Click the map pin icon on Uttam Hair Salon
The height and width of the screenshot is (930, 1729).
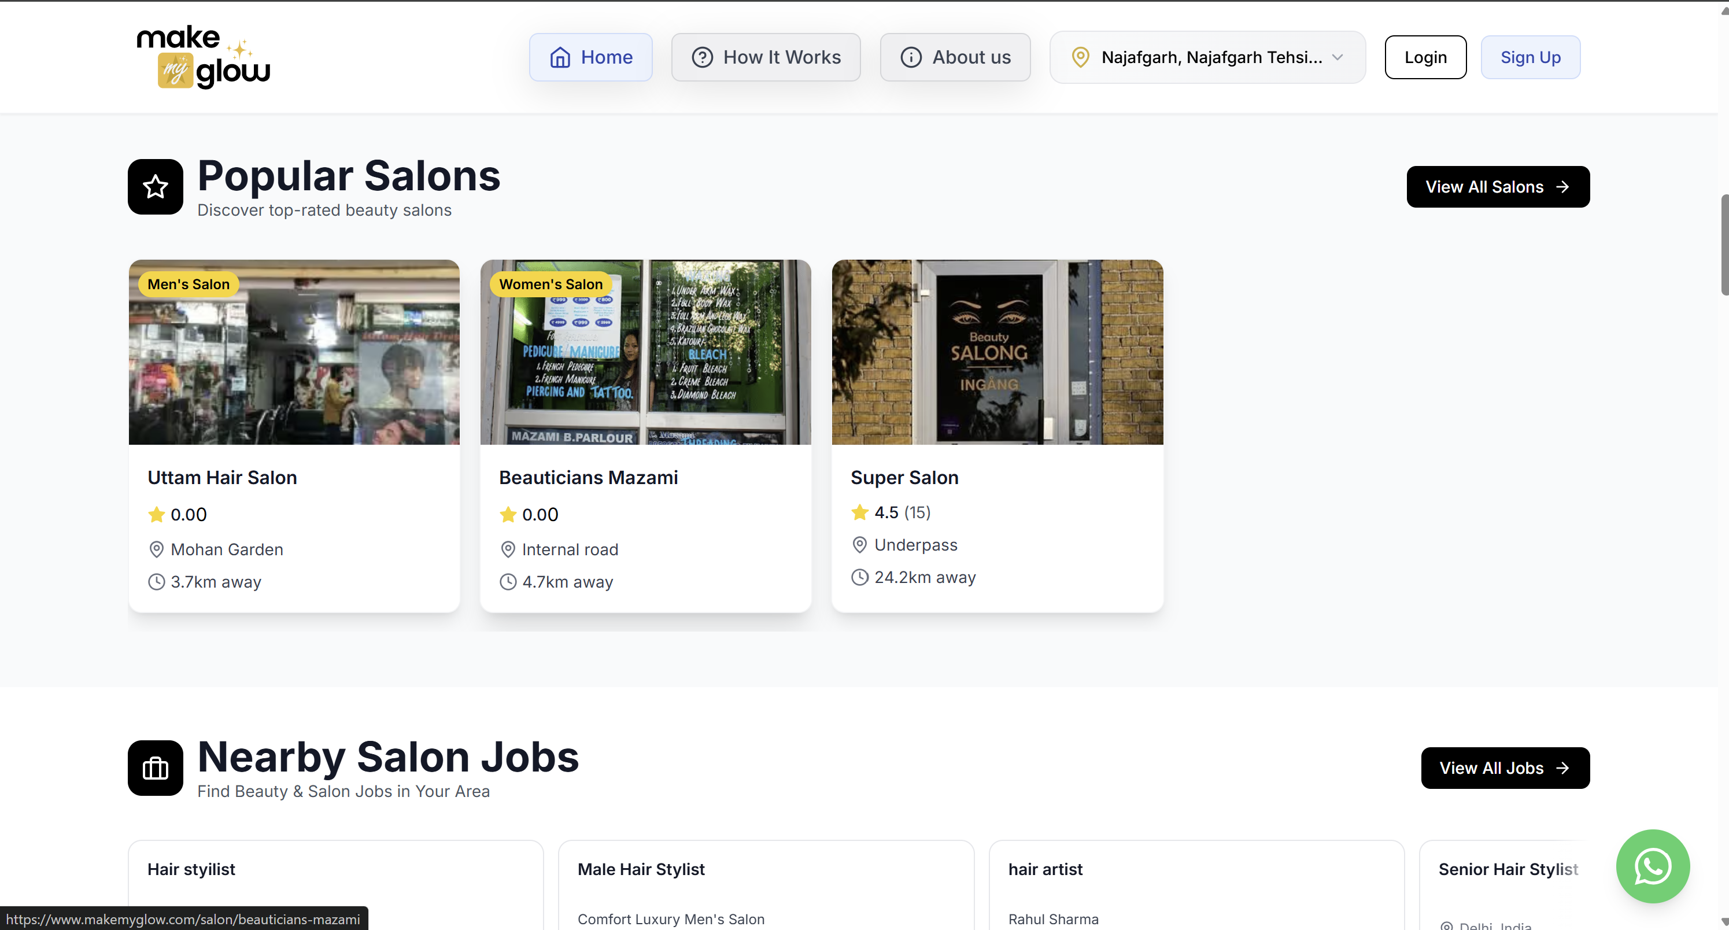pyautogui.click(x=156, y=549)
